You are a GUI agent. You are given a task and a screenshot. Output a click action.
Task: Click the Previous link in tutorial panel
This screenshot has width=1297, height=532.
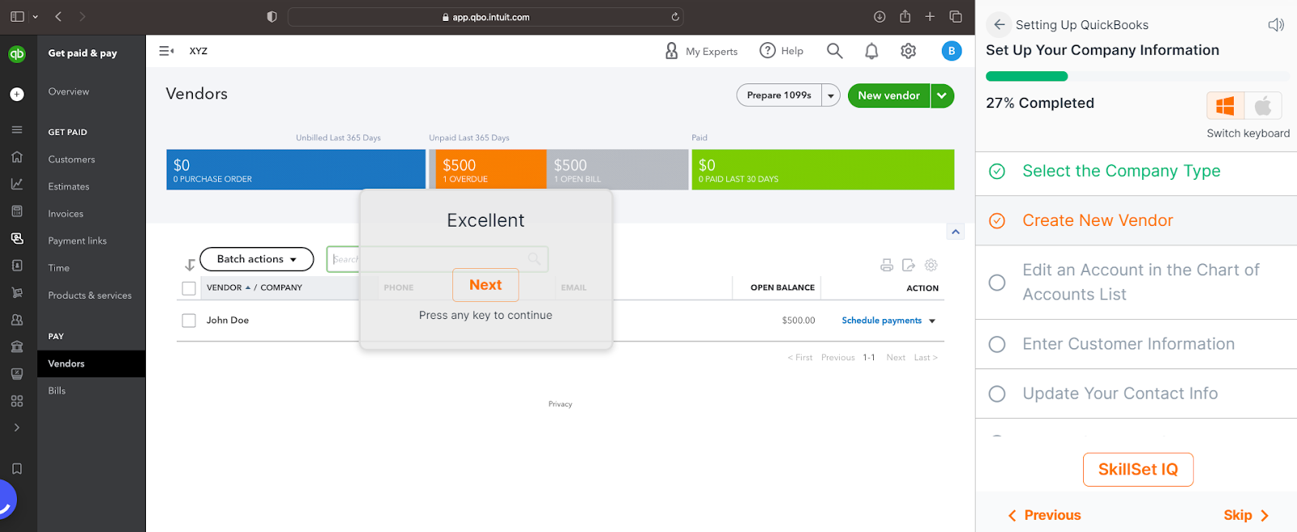(x=1045, y=515)
